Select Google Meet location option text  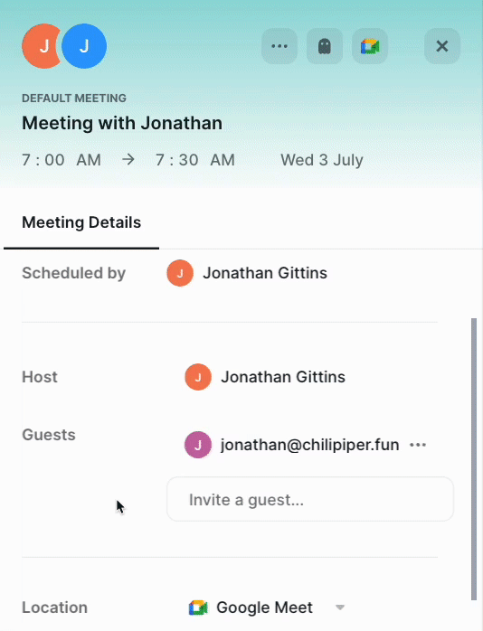pyautogui.click(x=264, y=607)
